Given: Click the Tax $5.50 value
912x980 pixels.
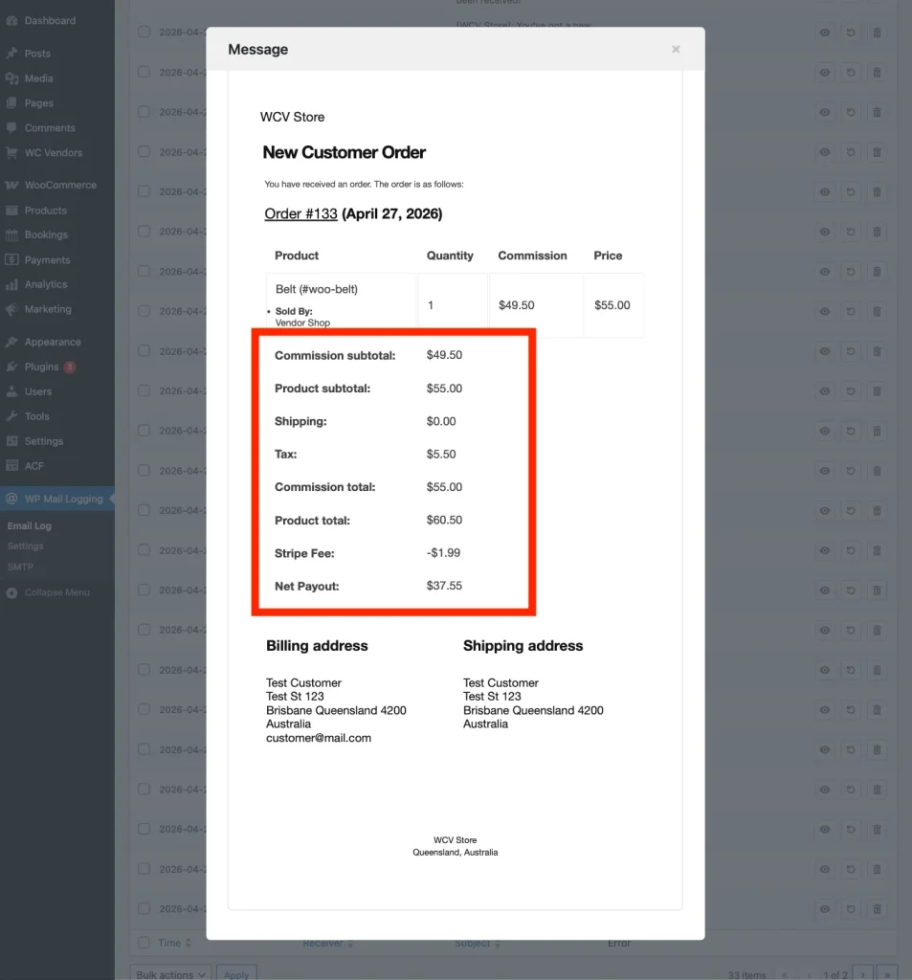Looking at the screenshot, I should (441, 455).
